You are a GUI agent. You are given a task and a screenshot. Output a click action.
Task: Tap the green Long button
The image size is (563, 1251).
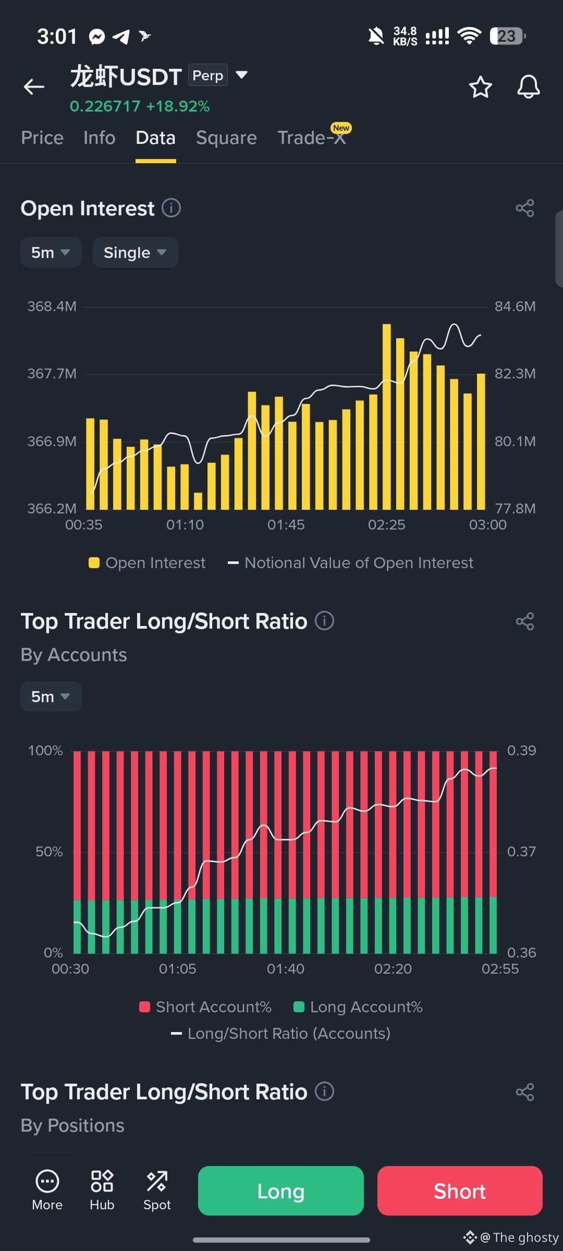pos(281,1191)
